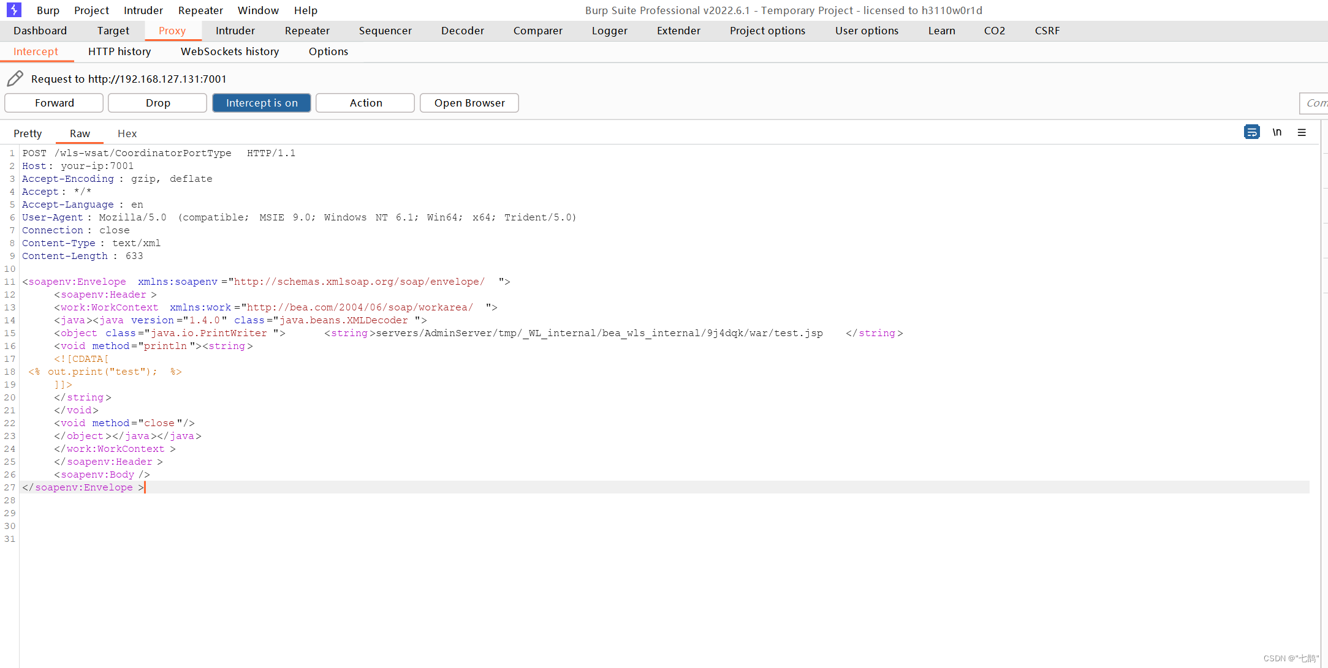Click line 27 closing soapenv:Envelope tag
The image size is (1328, 668).
(83, 487)
